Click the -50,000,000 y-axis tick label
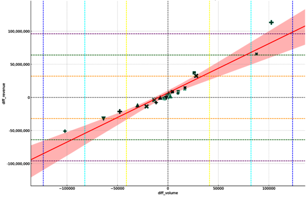The height and width of the screenshot is (197, 307). point(19,131)
